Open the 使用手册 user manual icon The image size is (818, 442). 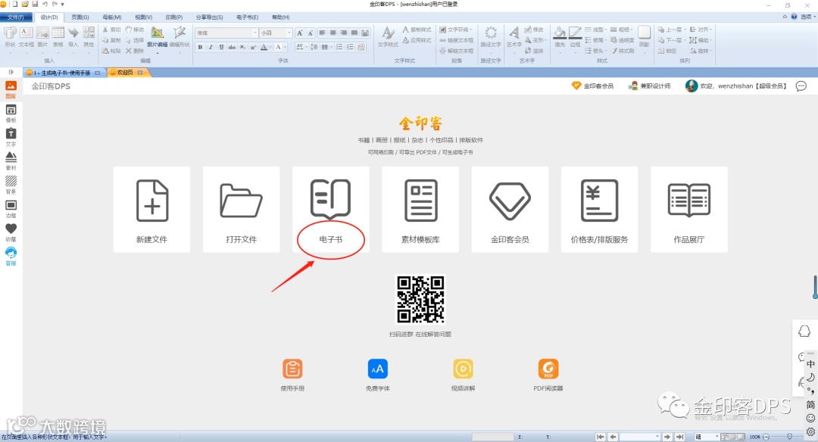[x=292, y=374]
